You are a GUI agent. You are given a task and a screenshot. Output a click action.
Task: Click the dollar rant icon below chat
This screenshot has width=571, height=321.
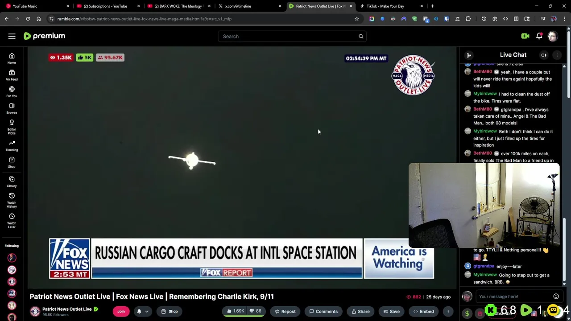point(467,313)
